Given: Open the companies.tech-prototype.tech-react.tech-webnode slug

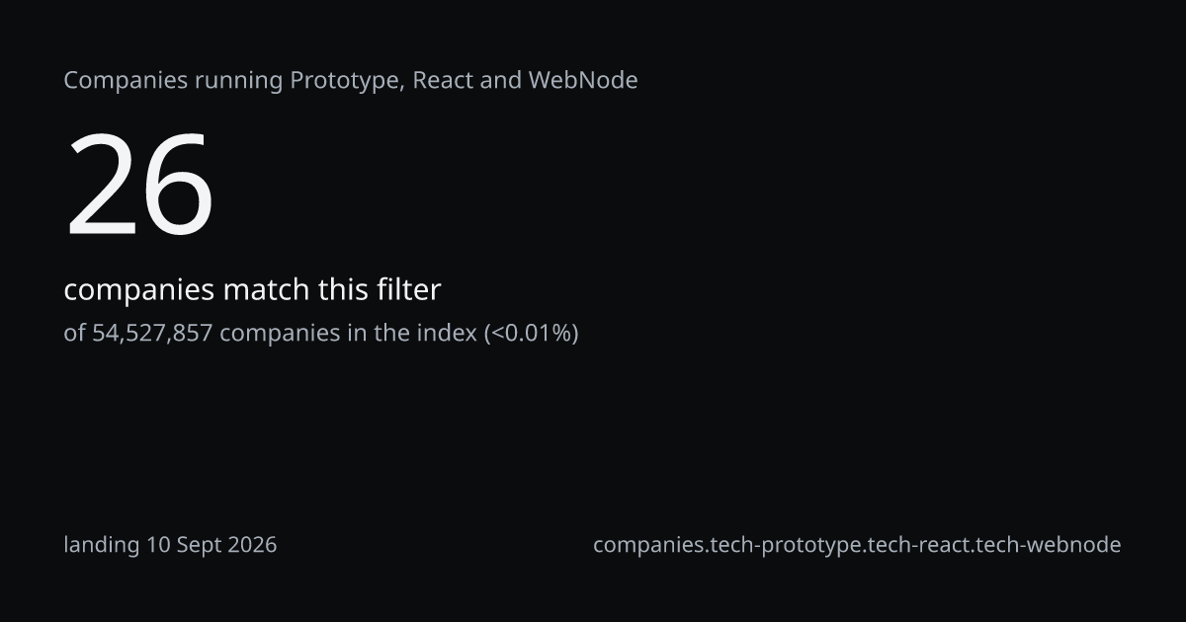Looking at the screenshot, I should click(x=857, y=545).
